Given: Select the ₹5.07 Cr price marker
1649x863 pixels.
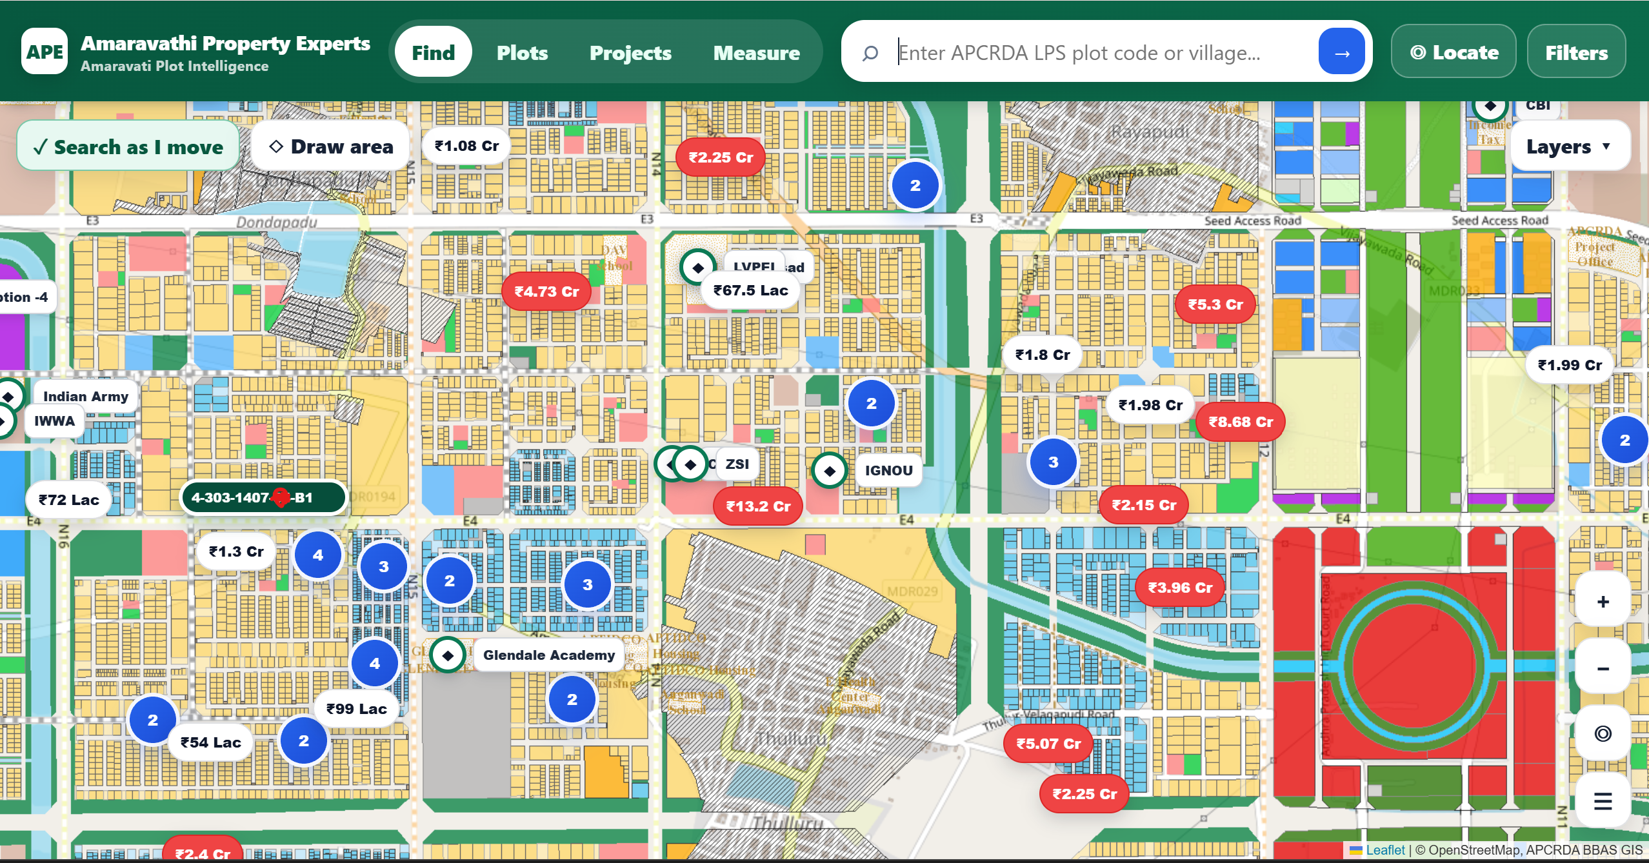Looking at the screenshot, I should coord(1048,744).
